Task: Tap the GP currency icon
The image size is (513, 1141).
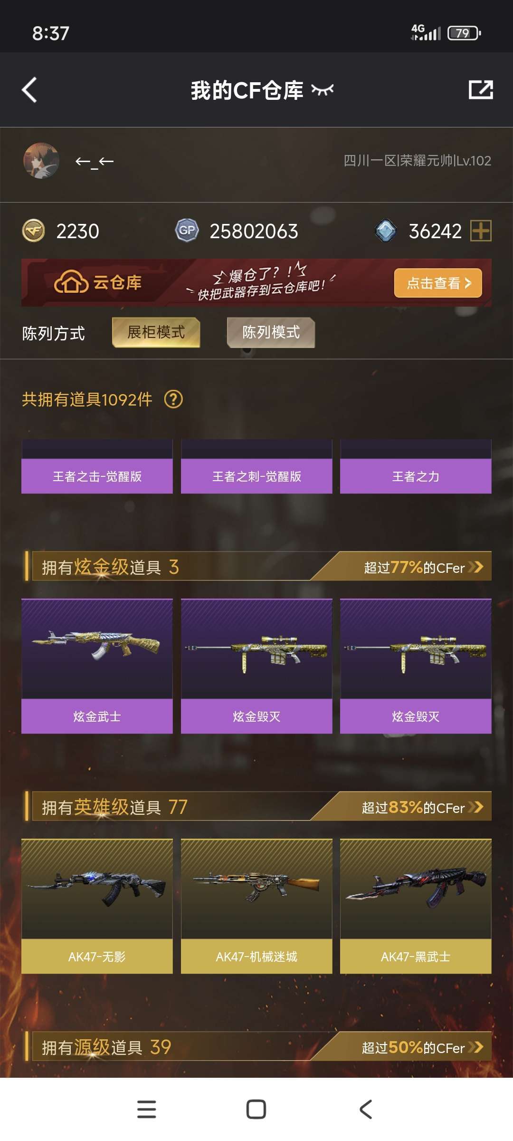Action: 187,231
